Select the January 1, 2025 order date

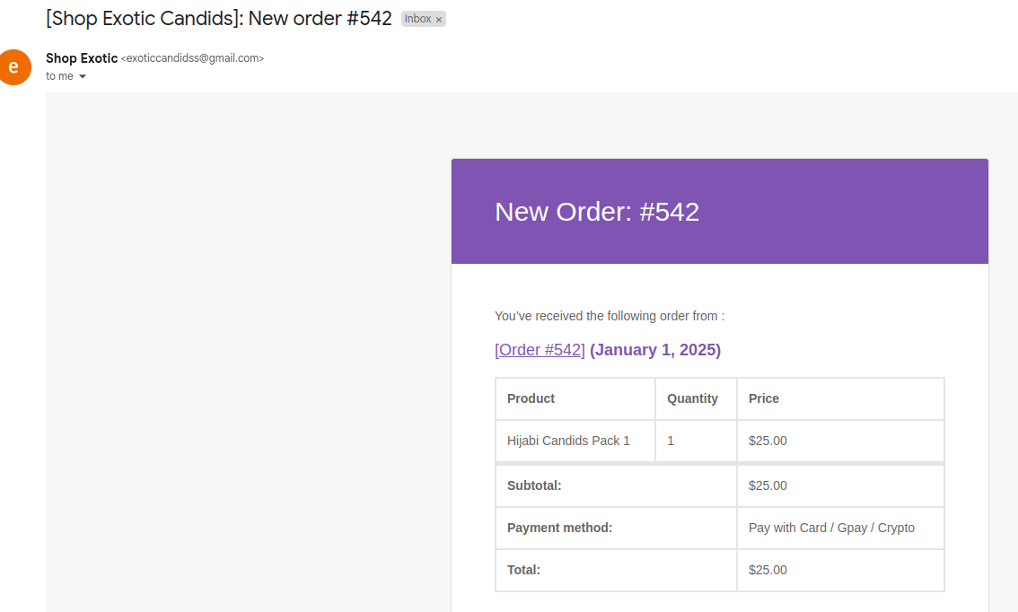pos(654,349)
